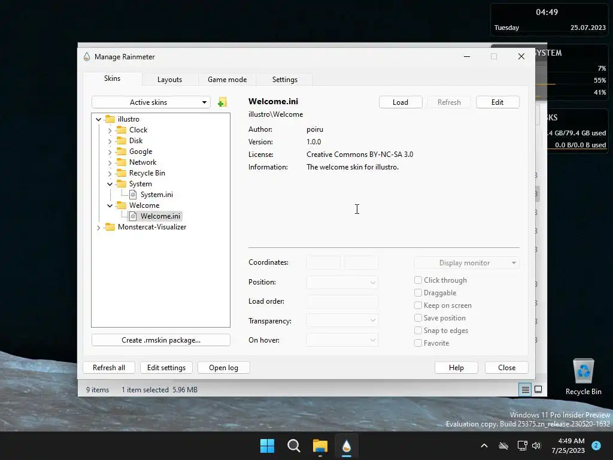Click the green plus add-skin icon
The width and height of the screenshot is (613, 460).
coord(222,102)
